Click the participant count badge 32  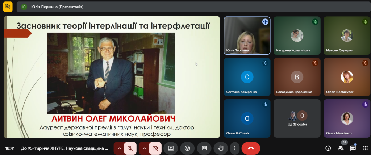(x=344, y=142)
